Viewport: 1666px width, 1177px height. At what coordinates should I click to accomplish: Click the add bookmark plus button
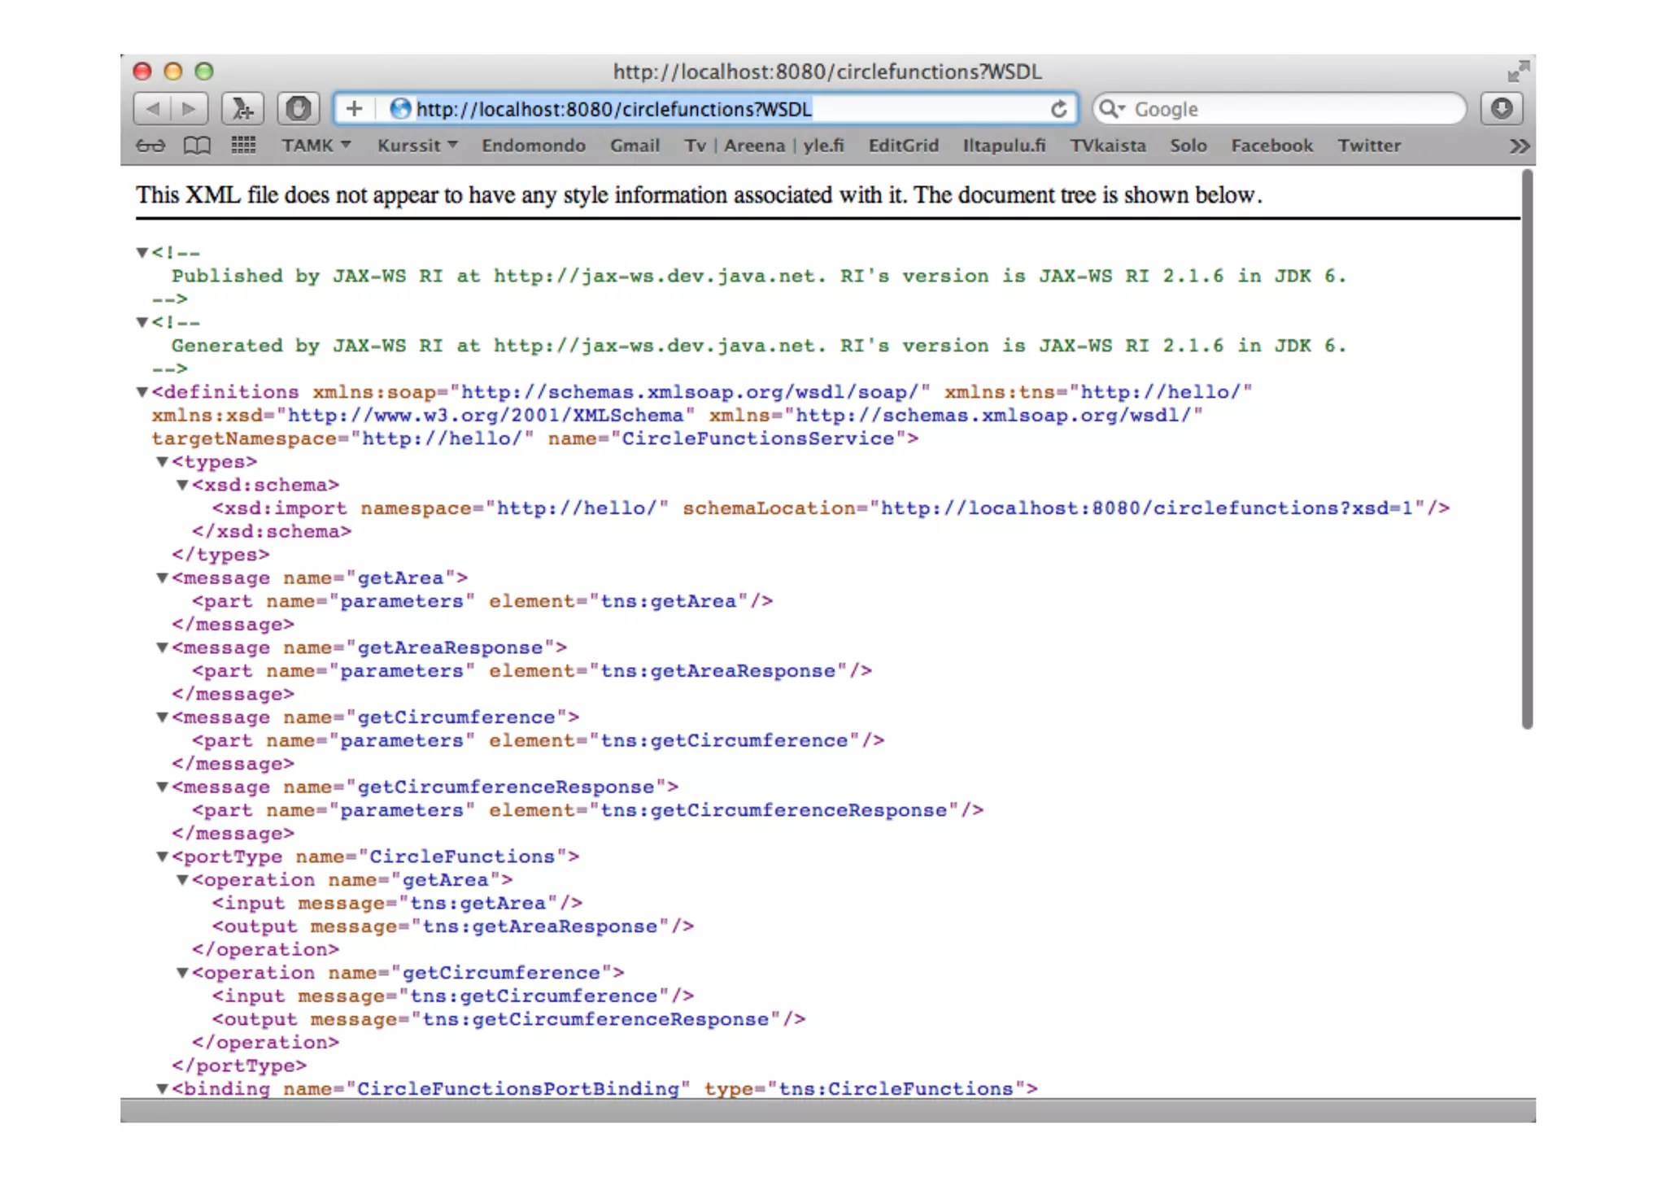(354, 108)
